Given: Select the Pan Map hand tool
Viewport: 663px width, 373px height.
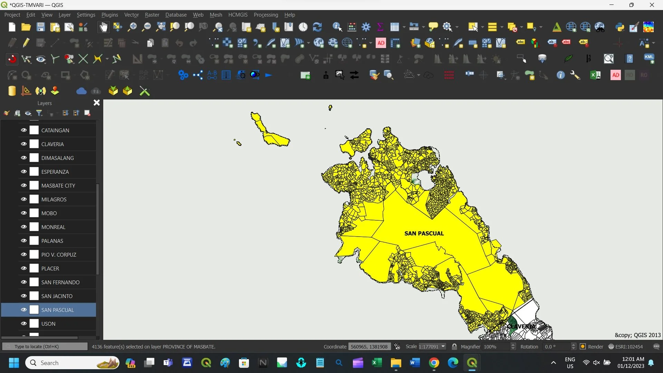Looking at the screenshot, I should (x=103, y=27).
